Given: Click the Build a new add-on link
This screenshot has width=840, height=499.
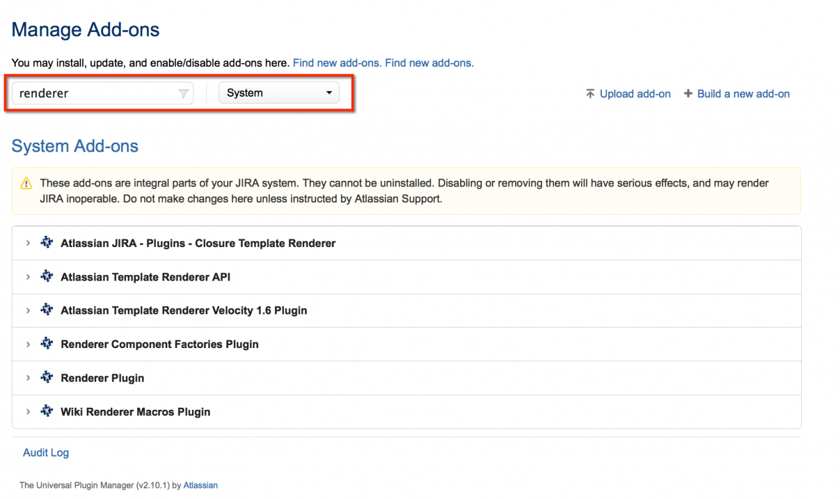Looking at the screenshot, I should (743, 94).
